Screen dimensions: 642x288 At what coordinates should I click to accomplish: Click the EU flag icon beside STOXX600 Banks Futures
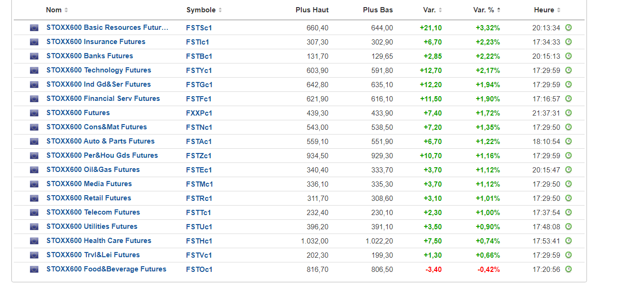(34, 56)
